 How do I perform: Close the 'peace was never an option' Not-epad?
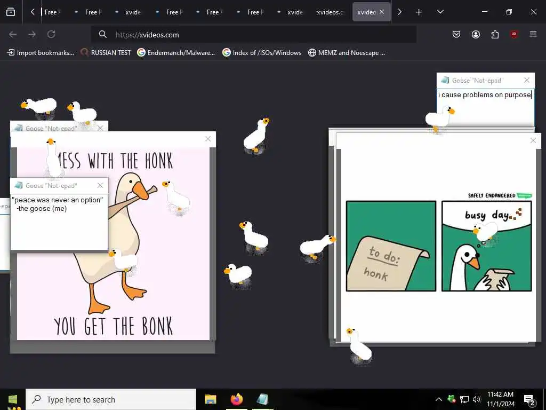tap(100, 185)
